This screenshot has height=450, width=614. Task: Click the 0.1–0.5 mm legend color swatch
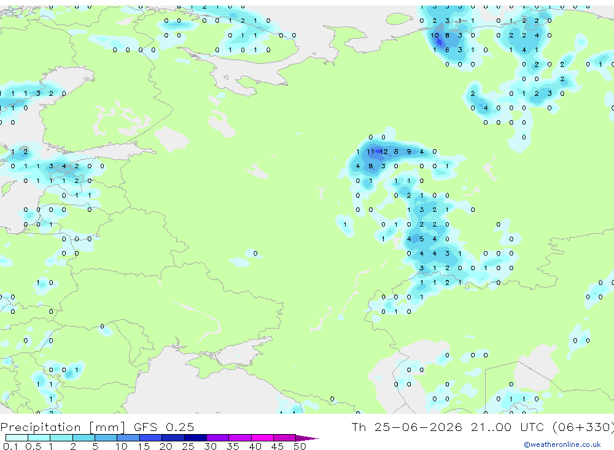[x=17, y=438]
